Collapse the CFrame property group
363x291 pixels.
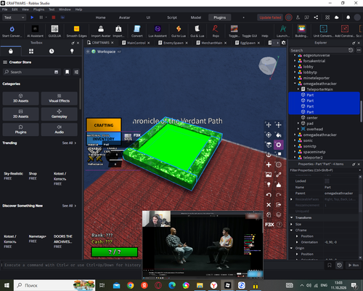(x=291, y=230)
